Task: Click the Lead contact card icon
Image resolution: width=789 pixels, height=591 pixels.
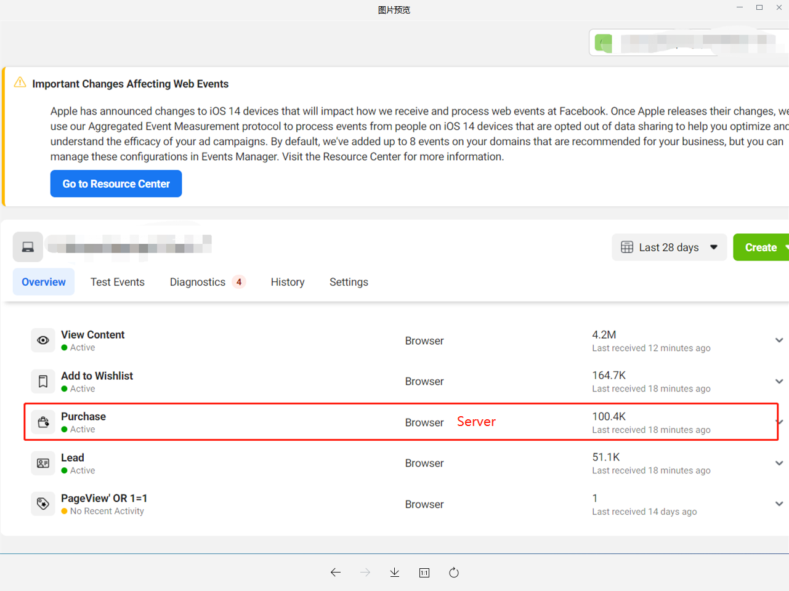Action: (x=43, y=464)
